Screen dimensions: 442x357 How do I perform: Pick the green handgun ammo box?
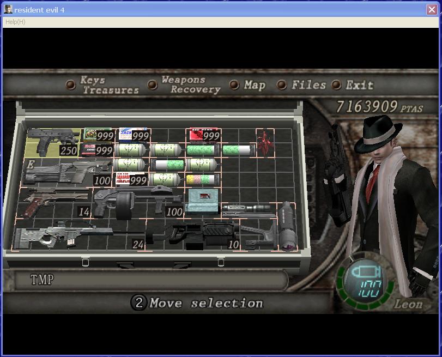(x=99, y=135)
